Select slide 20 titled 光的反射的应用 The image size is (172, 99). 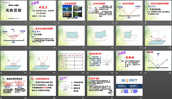tap(42, 86)
